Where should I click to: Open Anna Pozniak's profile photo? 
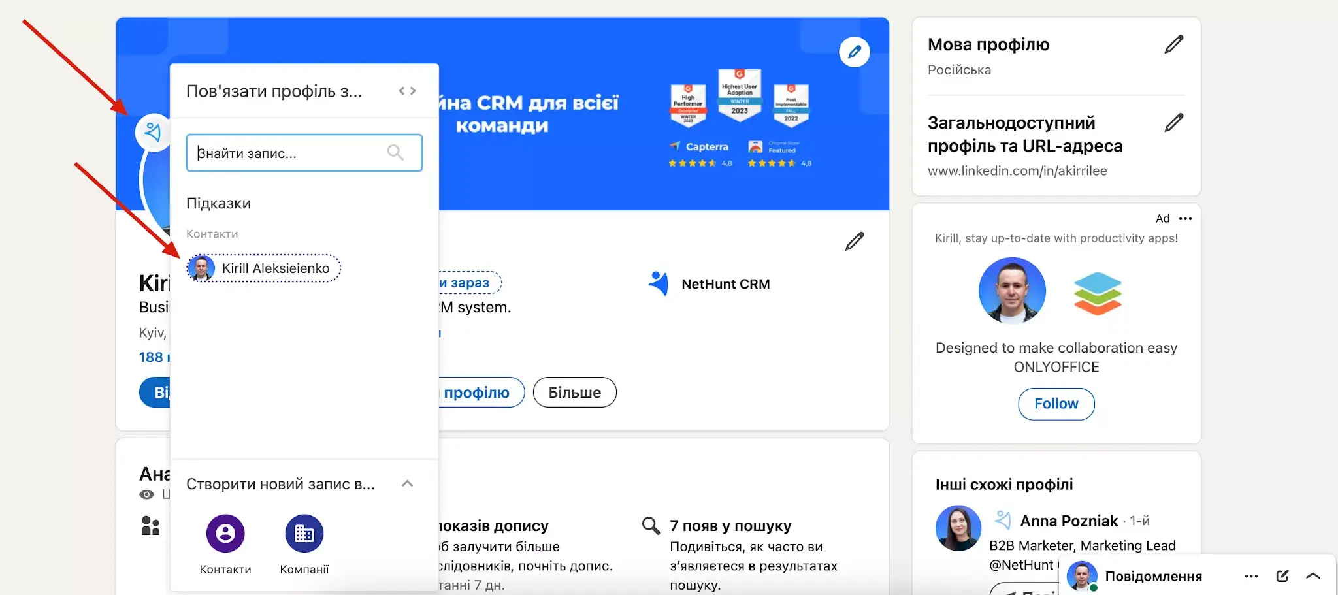[958, 528]
